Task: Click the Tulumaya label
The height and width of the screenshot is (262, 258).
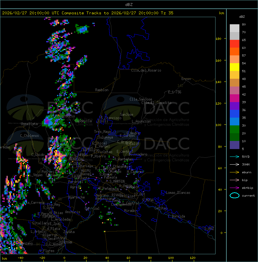Action: (x=106, y=137)
